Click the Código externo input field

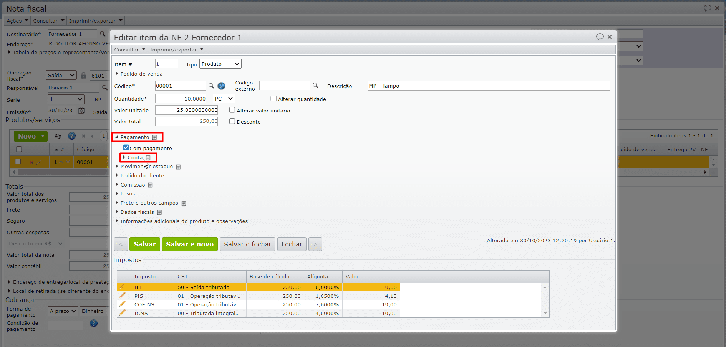tap(285, 86)
